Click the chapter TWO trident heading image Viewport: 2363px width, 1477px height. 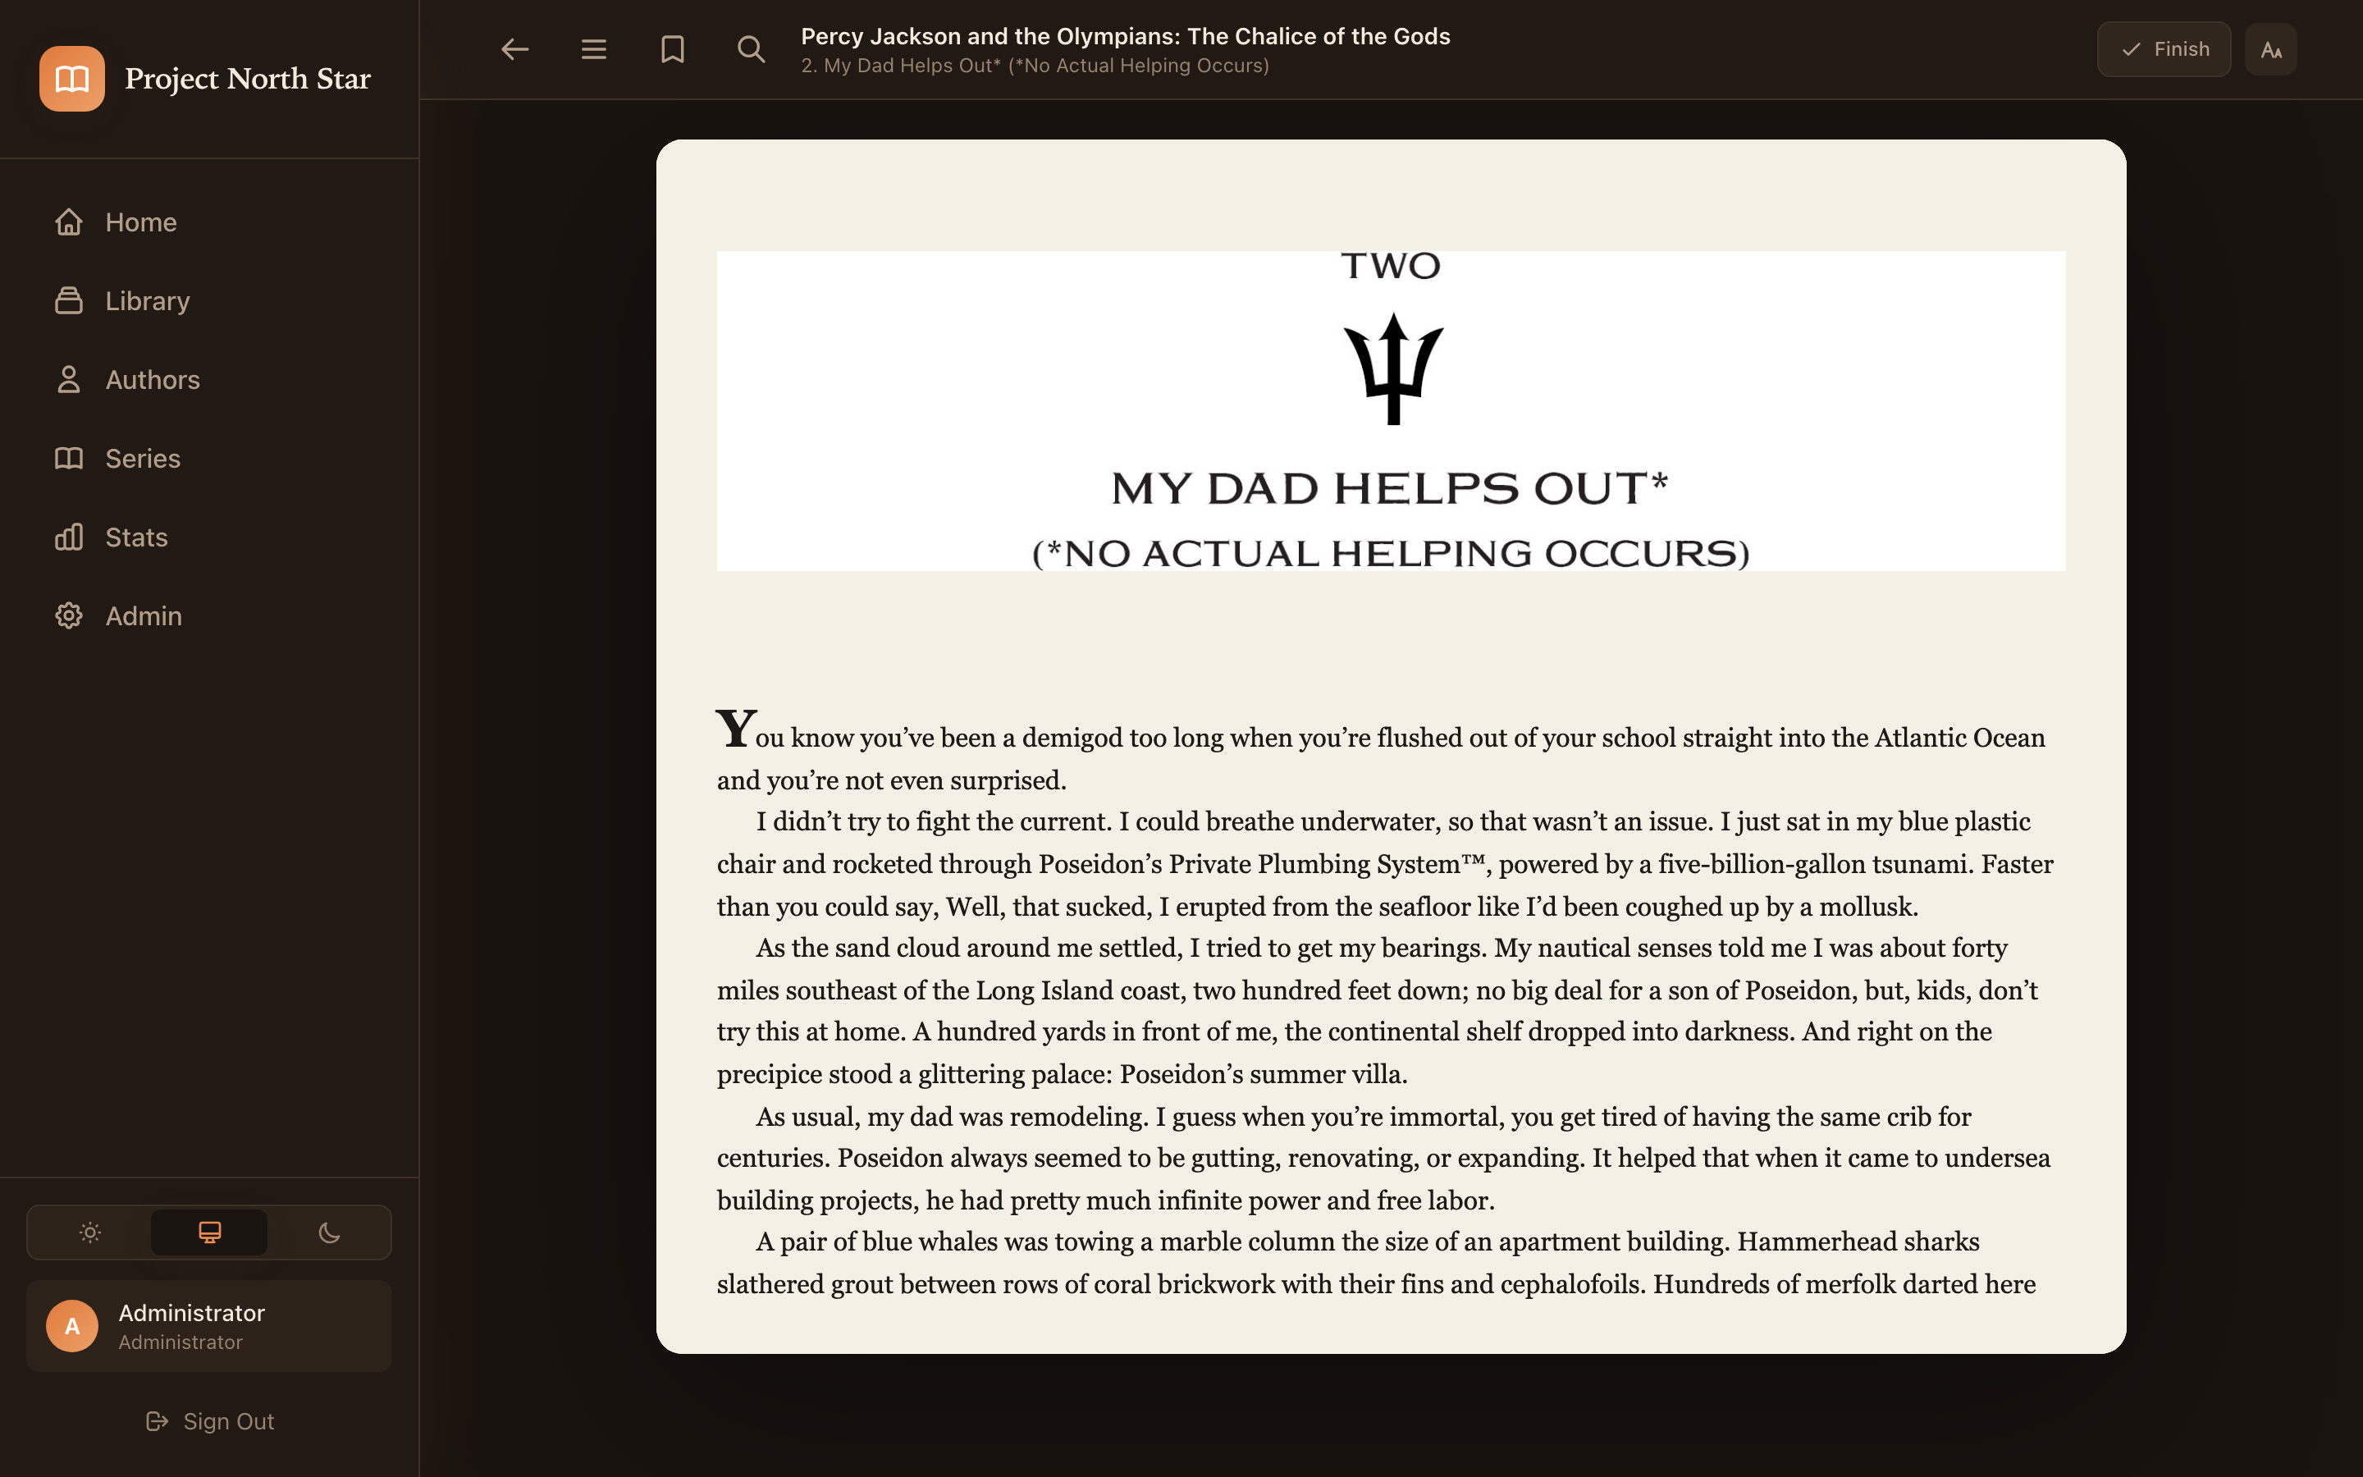(1391, 410)
